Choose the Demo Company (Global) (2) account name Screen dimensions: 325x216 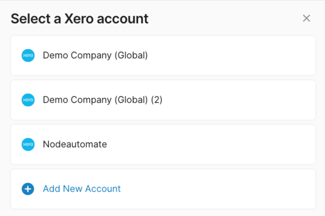pos(103,100)
